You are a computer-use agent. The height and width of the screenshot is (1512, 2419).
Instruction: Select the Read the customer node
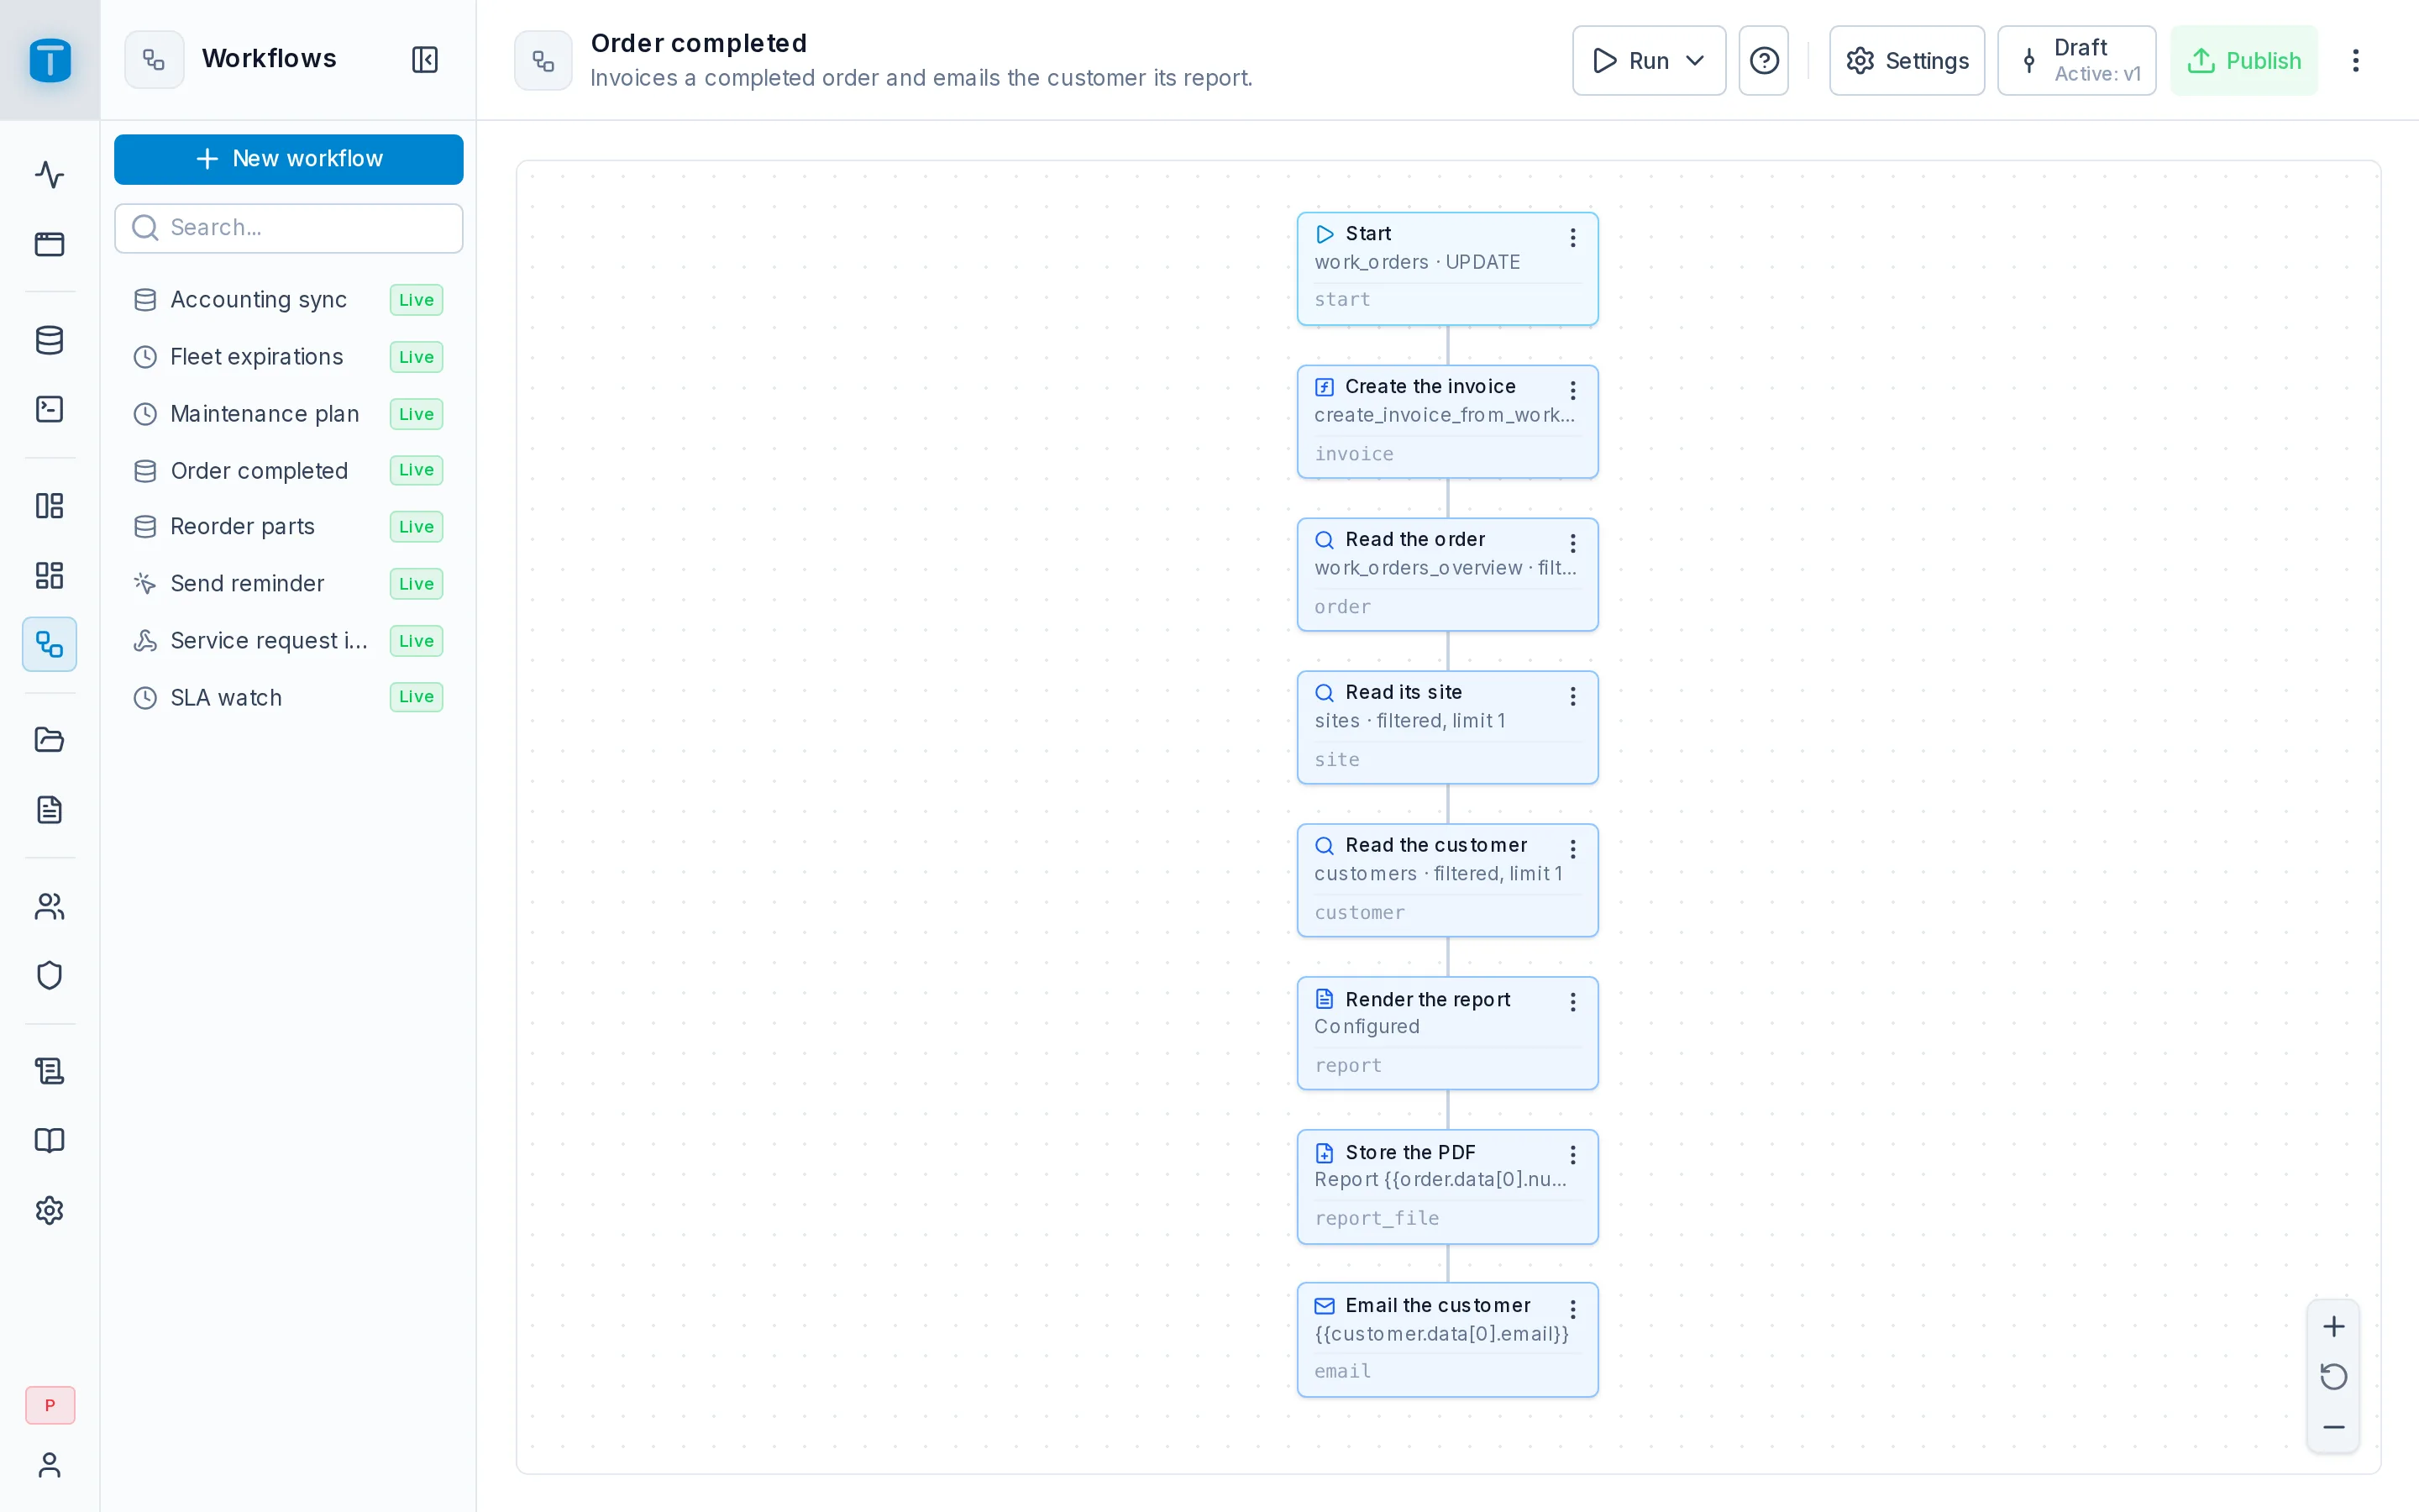click(1447, 880)
